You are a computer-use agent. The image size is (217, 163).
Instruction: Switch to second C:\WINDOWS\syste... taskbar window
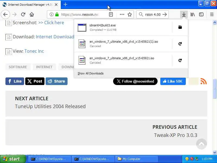(x=93, y=159)
